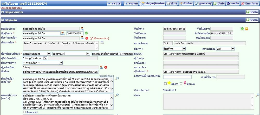This screenshot has width=260, height=115.
Task: Click the ไฟล์เสียงที่ 1 voice record link
Action: click(170, 90)
